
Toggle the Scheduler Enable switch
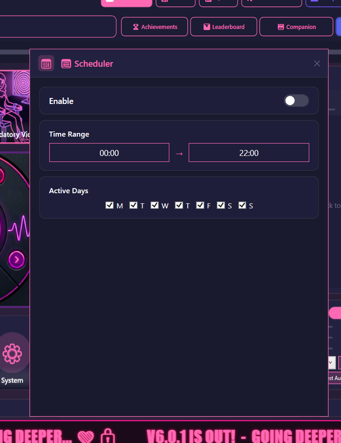pos(296,101)
